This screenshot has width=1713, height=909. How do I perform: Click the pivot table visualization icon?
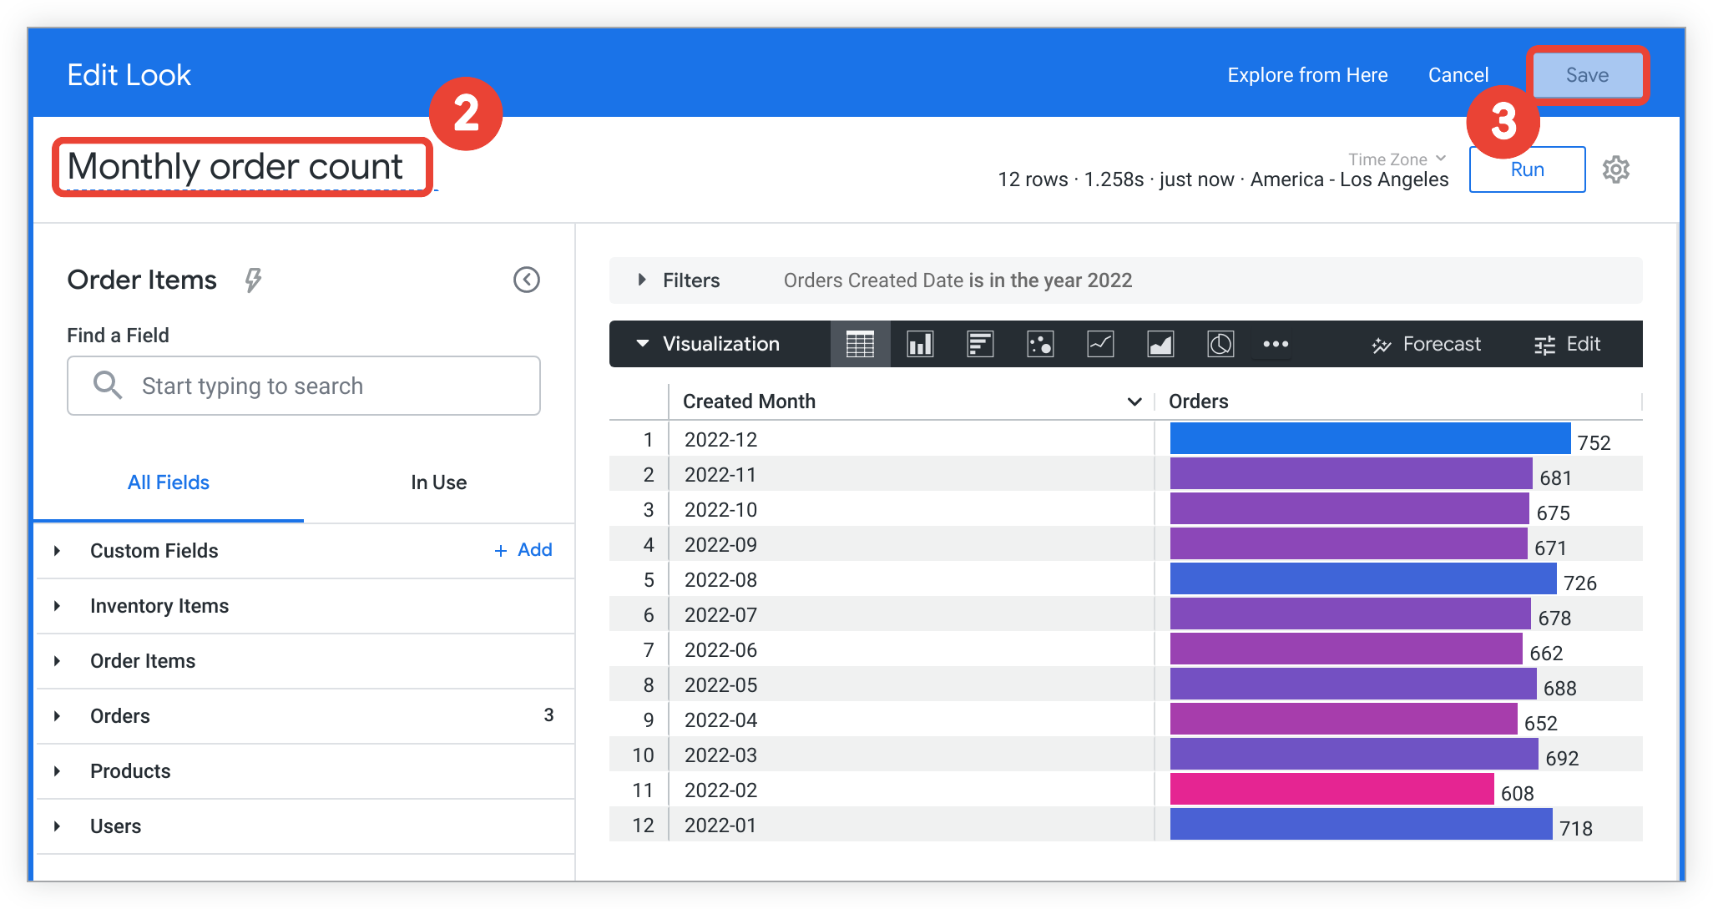coord(856,343)
